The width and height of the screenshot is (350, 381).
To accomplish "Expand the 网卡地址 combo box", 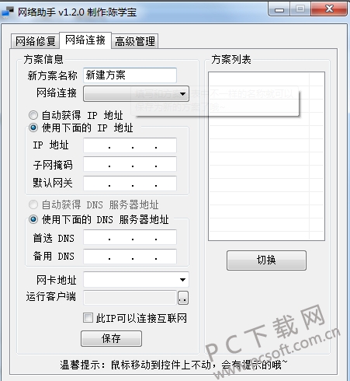I will (136, 279).
